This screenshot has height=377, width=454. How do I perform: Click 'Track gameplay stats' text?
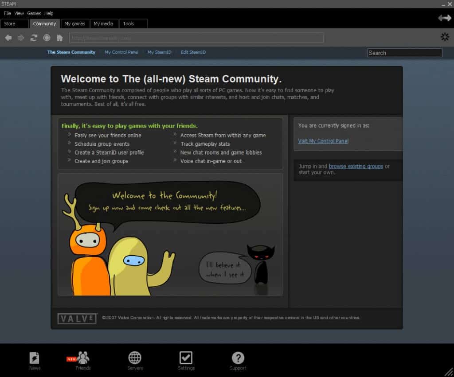click(x=205, y=144)
